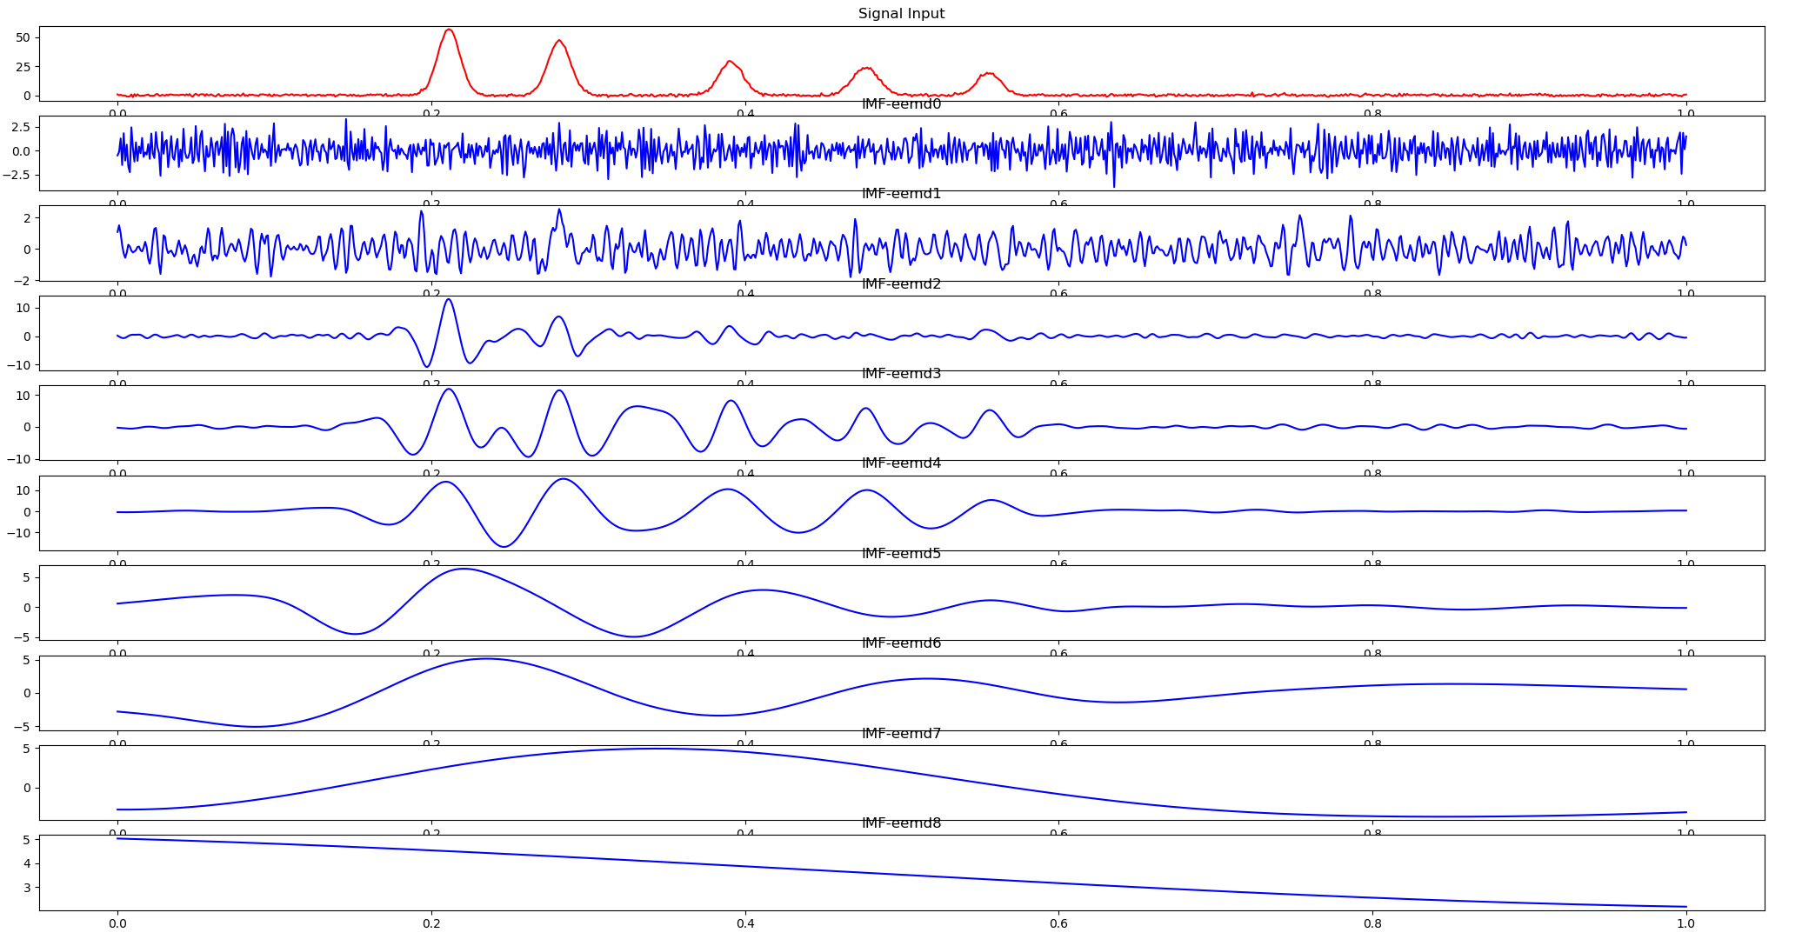This screenshot has width=1802, height=946.
Task: Click the IMF-eemd7 subplot title
Action: 901,734
